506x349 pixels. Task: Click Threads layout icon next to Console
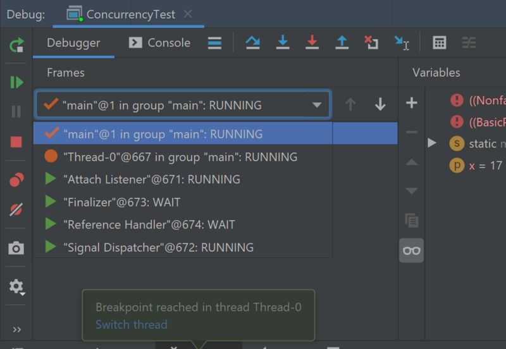pos(214,43)
